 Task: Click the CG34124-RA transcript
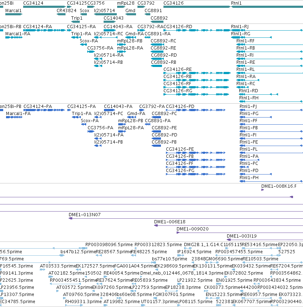[x=45, y=30]
